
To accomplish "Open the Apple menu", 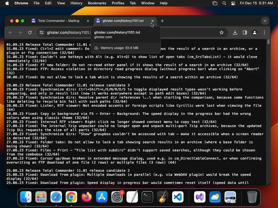I will point(7,3).
